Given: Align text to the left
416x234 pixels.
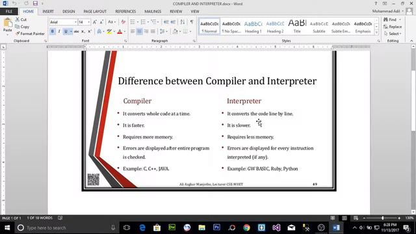Looking at the screenshot, I should point(133,32).
